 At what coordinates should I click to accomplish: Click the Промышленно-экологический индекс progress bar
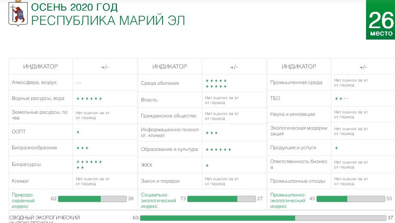click(350, 199)
